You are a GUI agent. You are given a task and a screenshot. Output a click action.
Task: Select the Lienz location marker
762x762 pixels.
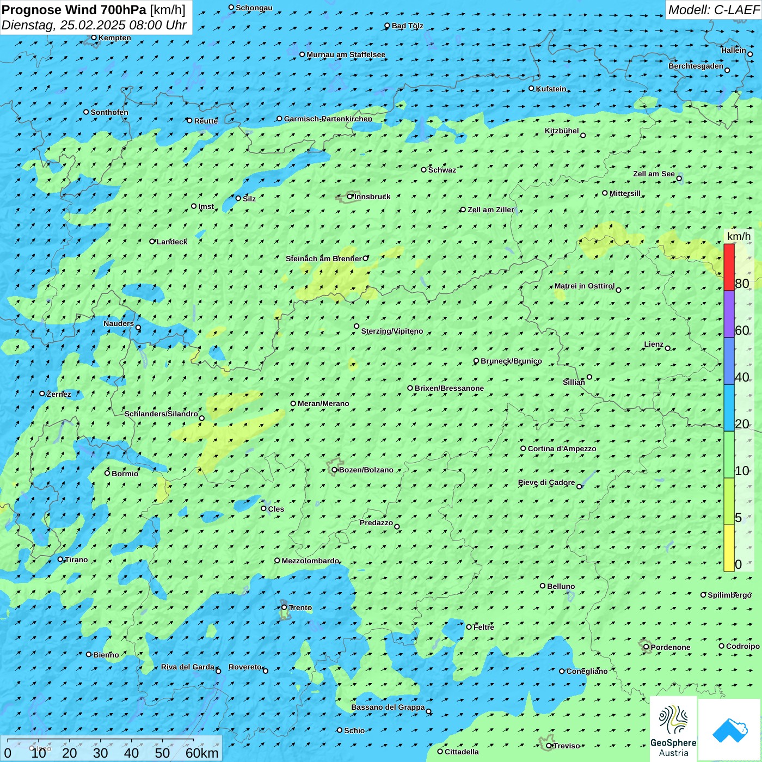pos(668,348)
